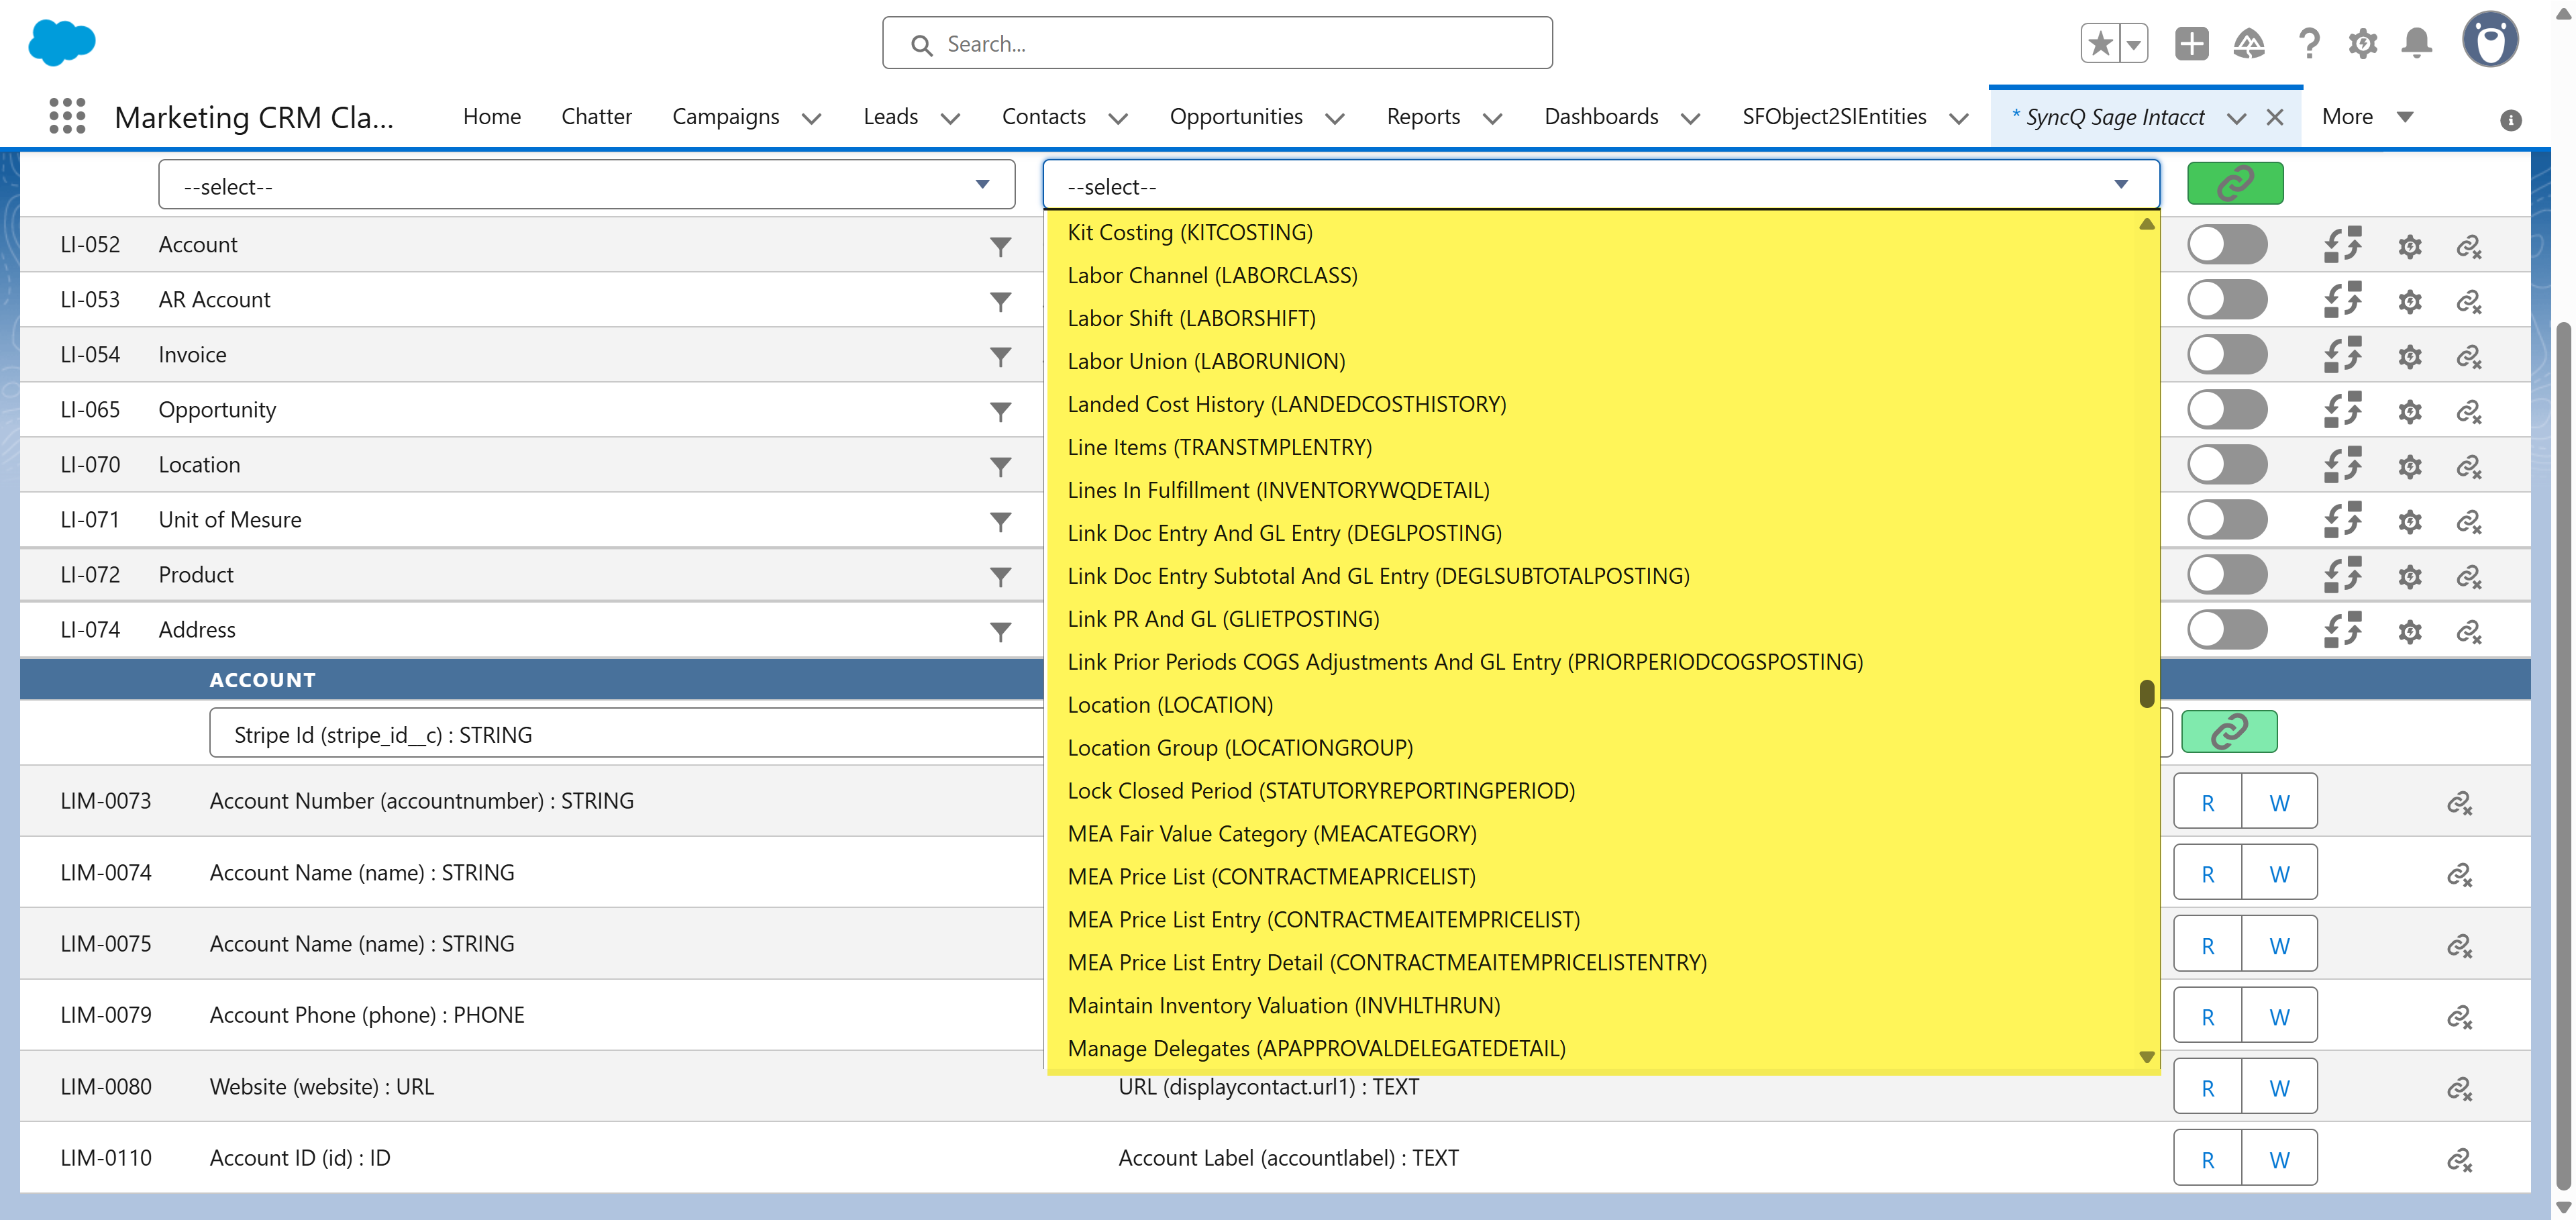The image size is (2576, 1220).
Task: Click dropdown list scrollbar thumb
Action: (x=2147, y=693)
